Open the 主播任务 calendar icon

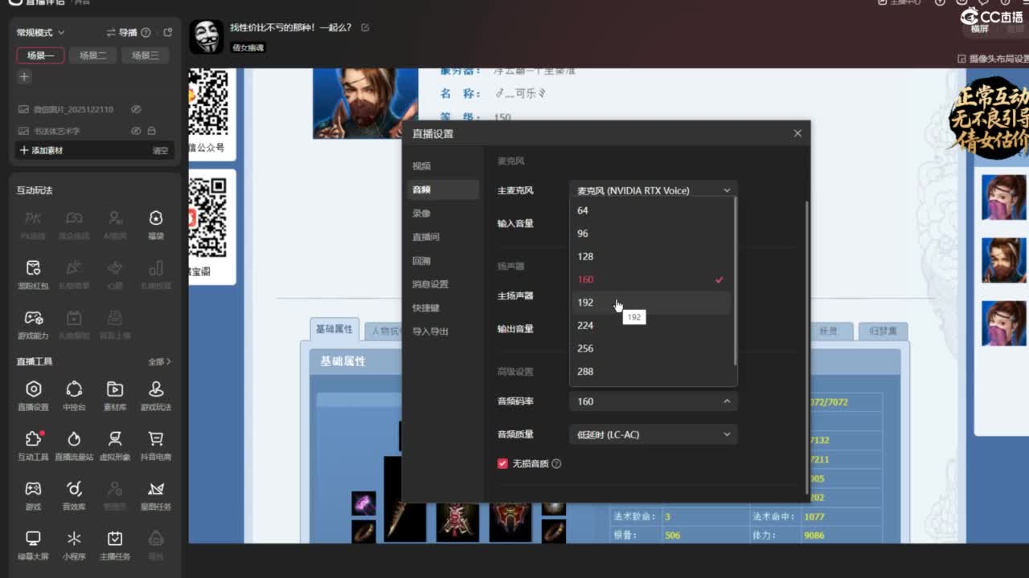[x=115, y=543]
